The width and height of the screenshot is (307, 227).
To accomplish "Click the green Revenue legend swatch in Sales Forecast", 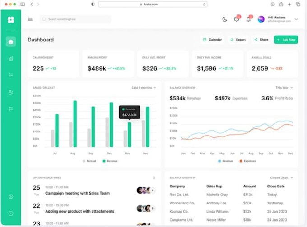I will [x=104, y=161].
